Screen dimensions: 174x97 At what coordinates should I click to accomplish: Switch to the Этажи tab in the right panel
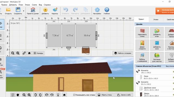click(x=156, y=19)
